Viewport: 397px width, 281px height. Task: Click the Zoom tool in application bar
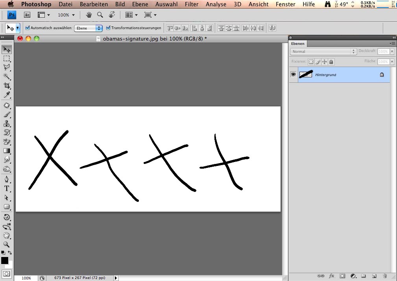point(100,15)
